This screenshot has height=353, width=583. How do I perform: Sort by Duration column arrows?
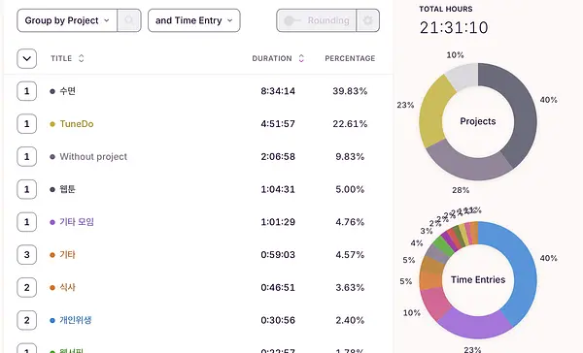click(x=301, y=58)
